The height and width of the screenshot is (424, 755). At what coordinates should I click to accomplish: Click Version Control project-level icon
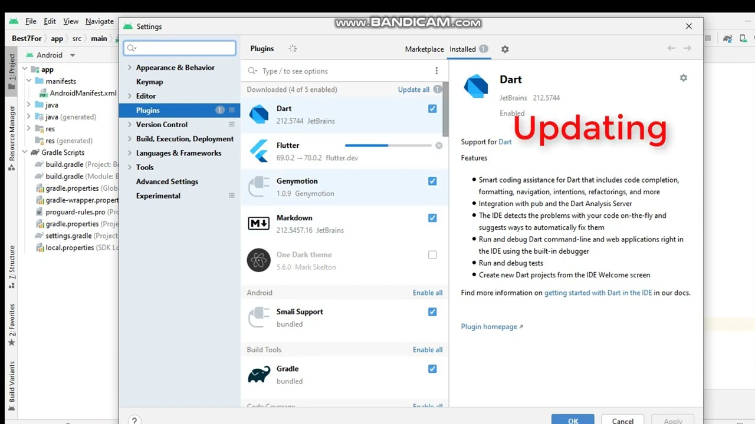(x=232, y=124)
